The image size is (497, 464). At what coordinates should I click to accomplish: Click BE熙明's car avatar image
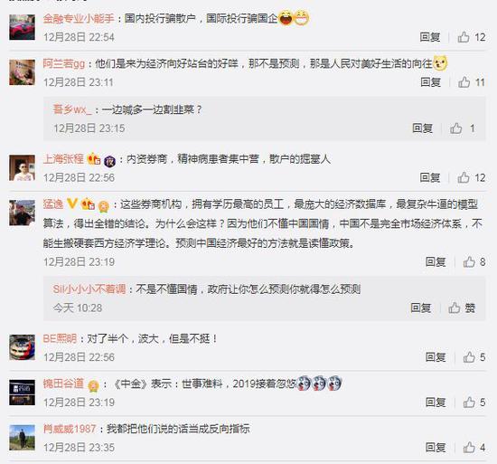(22, 347)
